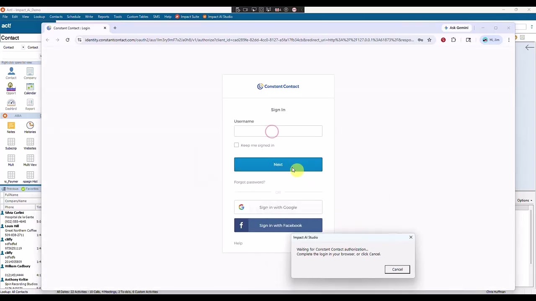
Task: Open the red extension icon in browser toolbar
Action: point(443,40)
